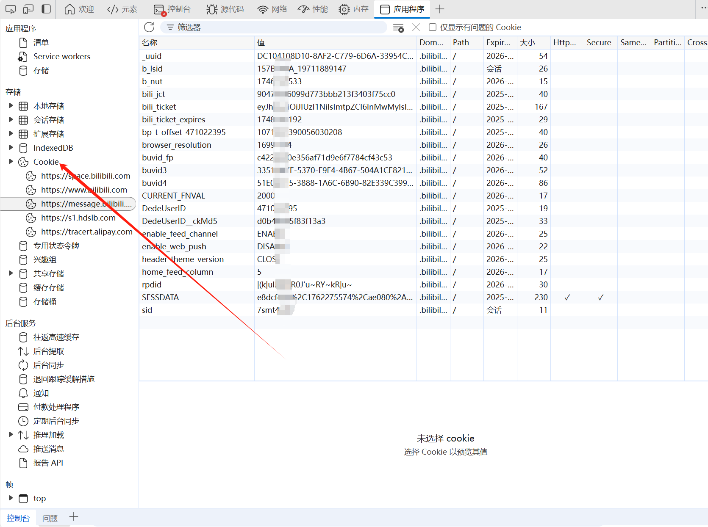Click the clear all cookies icon
The image size is (708, 527).
click(398, 28)
